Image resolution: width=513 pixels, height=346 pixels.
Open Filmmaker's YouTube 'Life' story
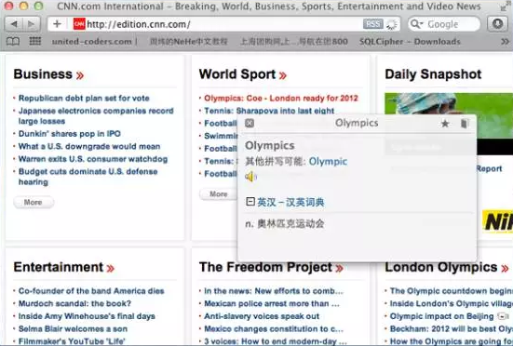(72, 341)
